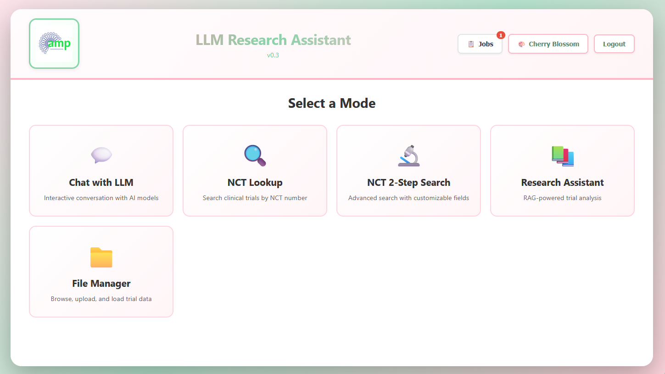Click the clipboard icon inside the Jobs button
Image resolution: width=665 pixels, height=374 pixels.
pos(470,44)
